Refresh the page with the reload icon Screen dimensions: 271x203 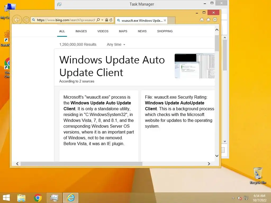111,20
